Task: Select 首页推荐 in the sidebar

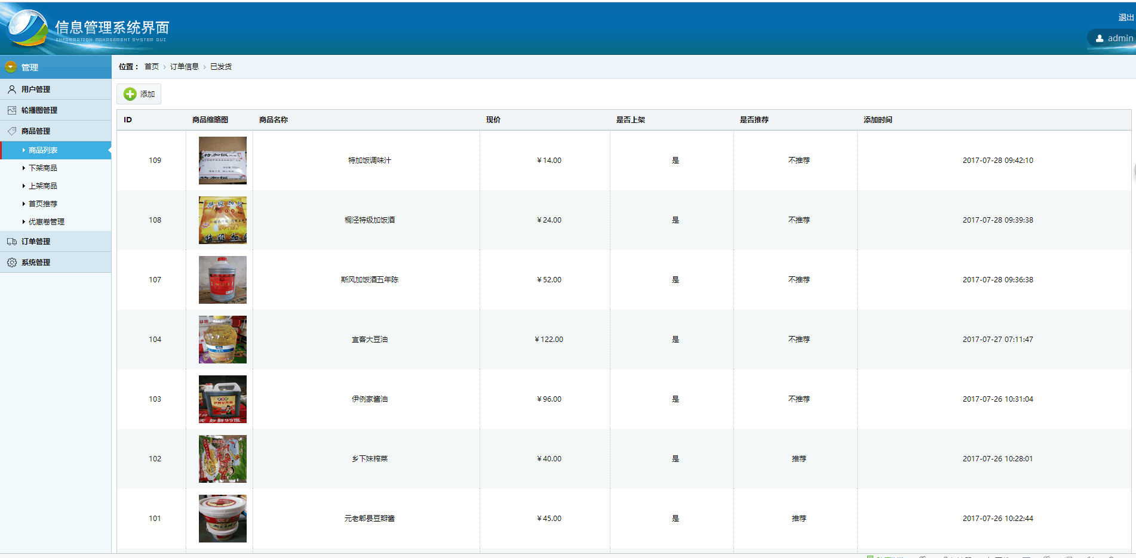Action: click(43, 204)
